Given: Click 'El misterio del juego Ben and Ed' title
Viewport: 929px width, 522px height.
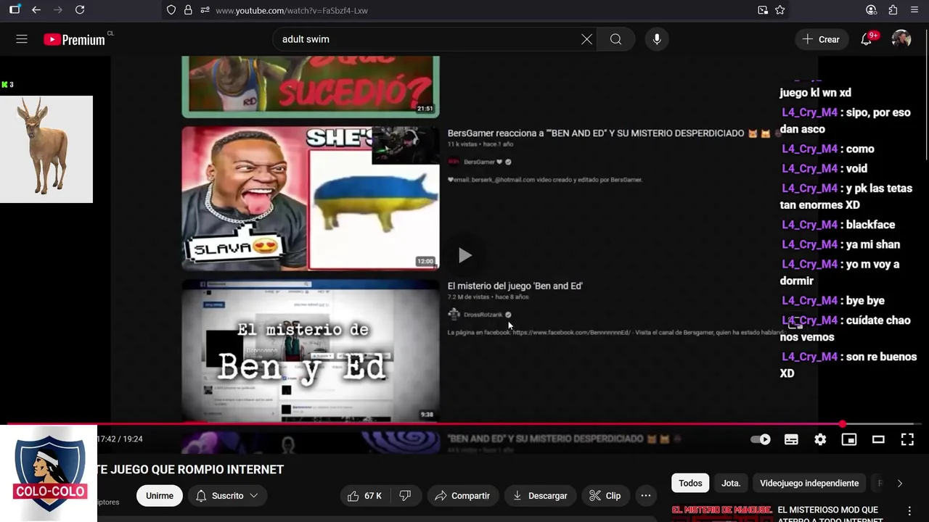Looking at the screenshot, I should pyautogui.click(x=515, y=286).
